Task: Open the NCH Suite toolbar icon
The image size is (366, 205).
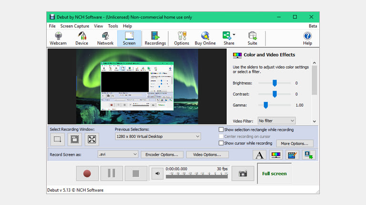Action: pos(252,38)
